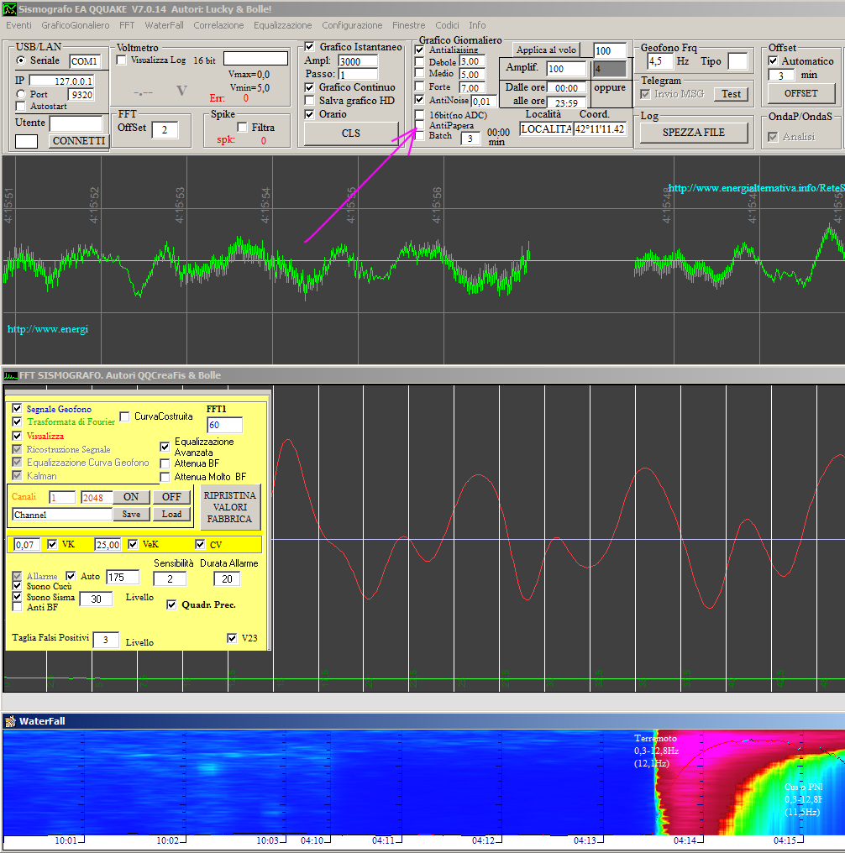Click the Applica al volo button
845x853 pixels.
[x=546, y=50]
